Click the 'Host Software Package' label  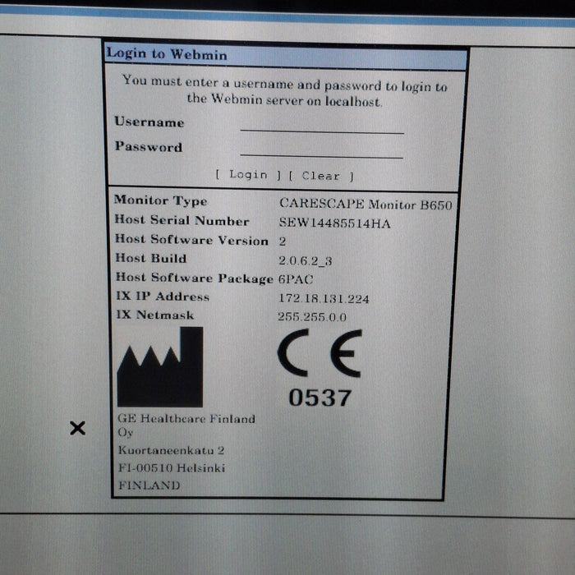tap(195, 278)
